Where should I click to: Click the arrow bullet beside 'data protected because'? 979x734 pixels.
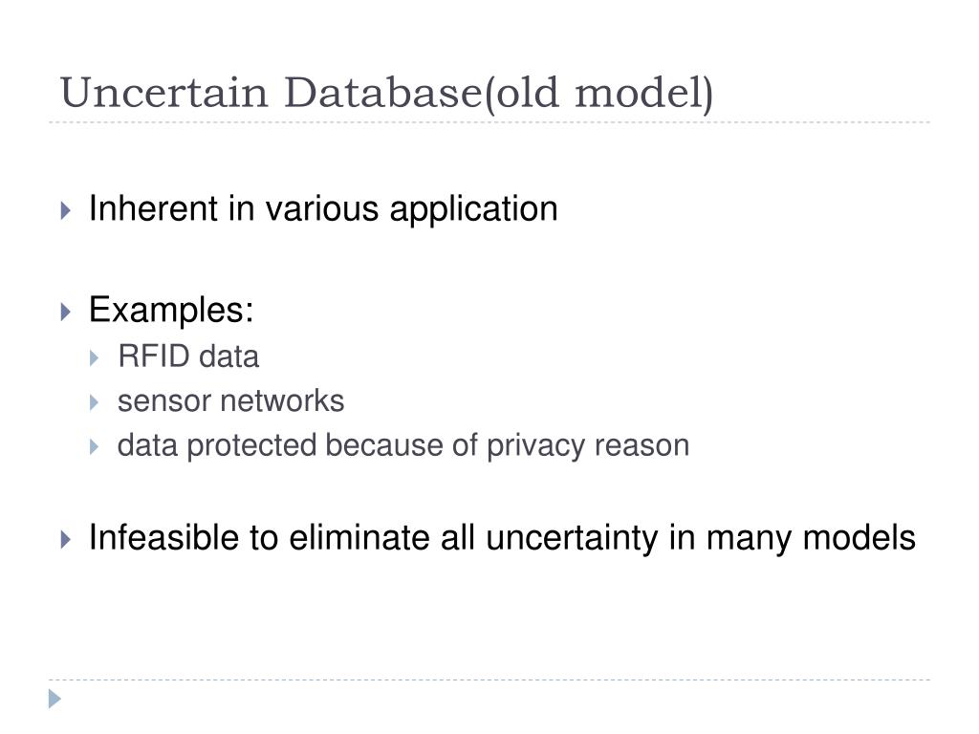point(95,447)
